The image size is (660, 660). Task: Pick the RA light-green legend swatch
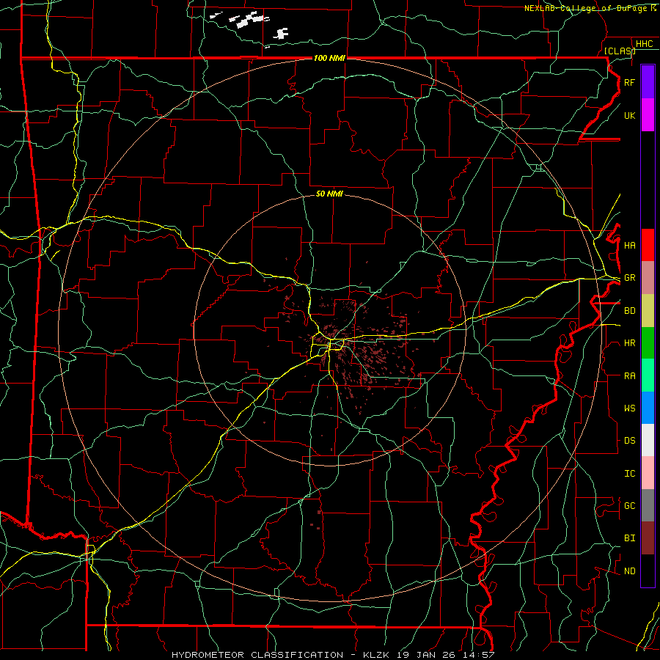648,375
